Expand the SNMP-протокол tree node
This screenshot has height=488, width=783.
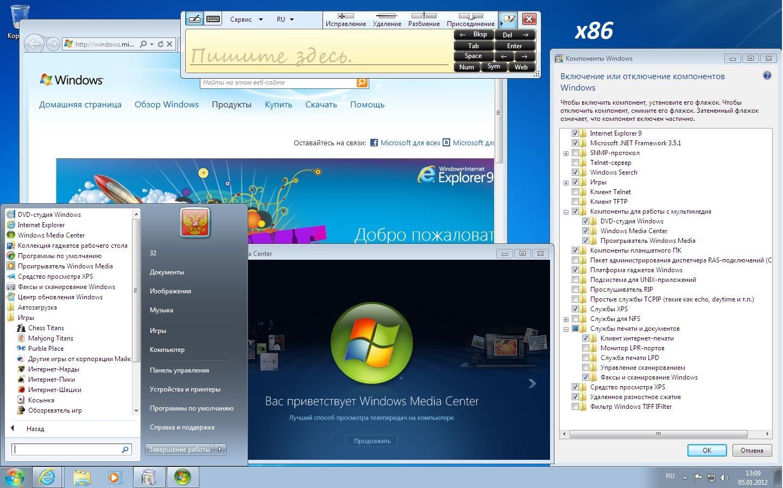point(566,153)
